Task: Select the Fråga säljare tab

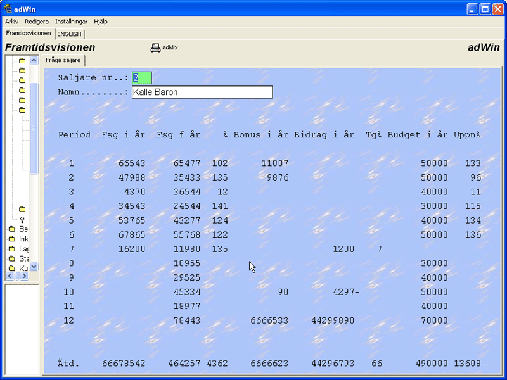Action: pyautogui.click(x=63, y=60)
